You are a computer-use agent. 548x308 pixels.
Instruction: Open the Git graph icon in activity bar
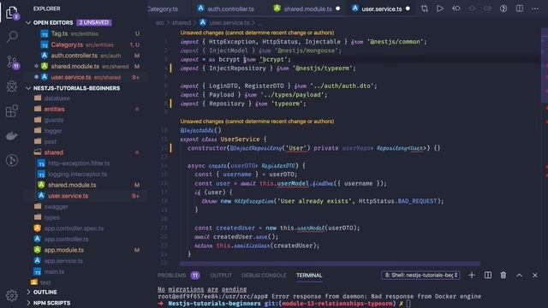[12, 160]
